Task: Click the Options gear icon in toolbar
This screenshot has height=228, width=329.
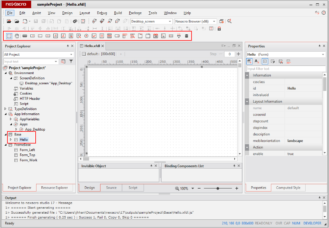Action: [x=75, y=21]
